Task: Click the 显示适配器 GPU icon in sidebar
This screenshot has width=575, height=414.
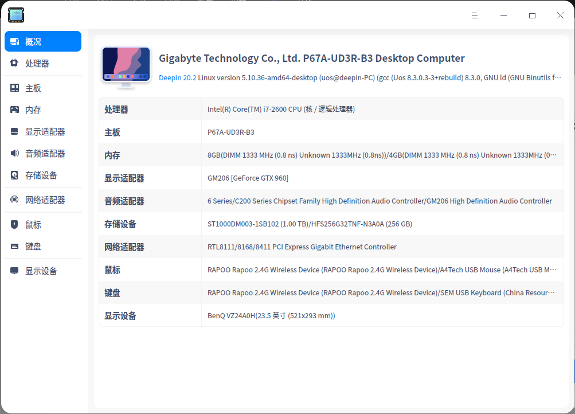Action: point(14,132)
